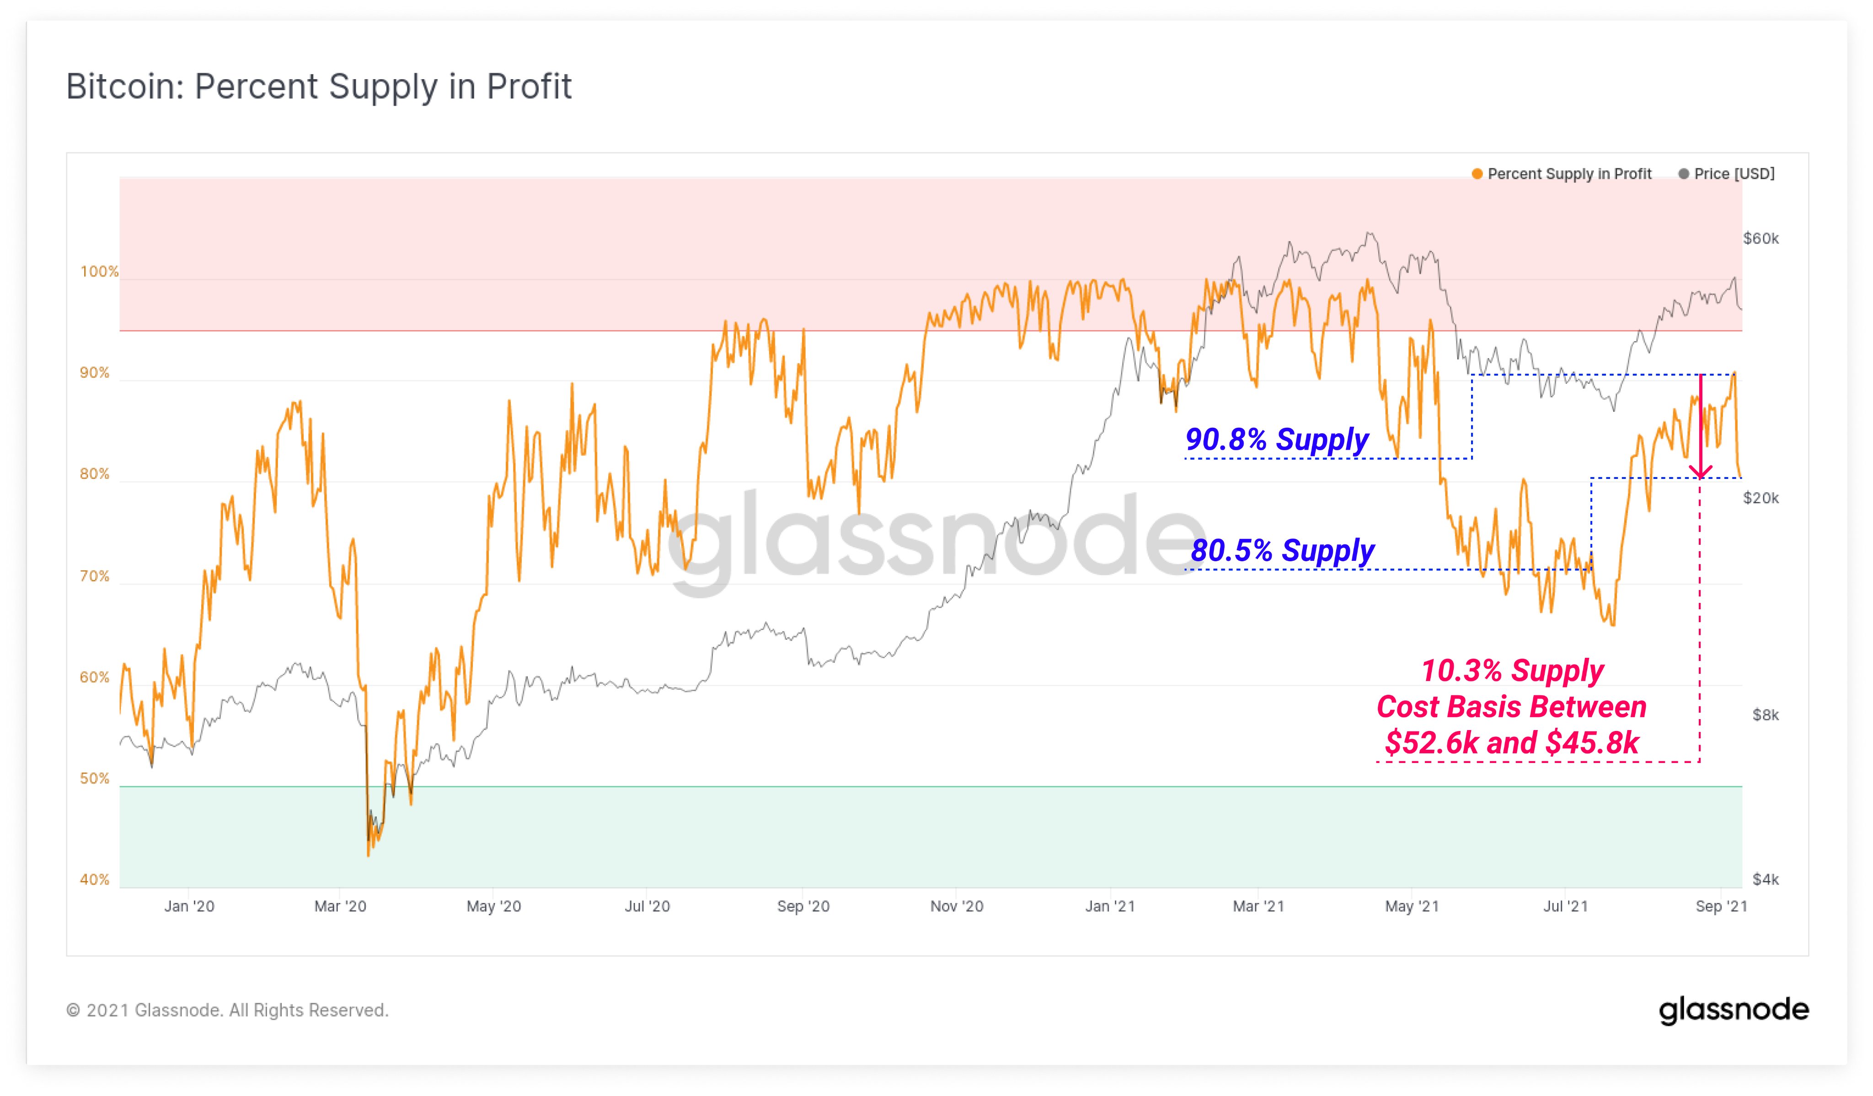Screen dimensions: 1873x1096
Task: Click the $8k right axis price label
Action: (1765, 715)
